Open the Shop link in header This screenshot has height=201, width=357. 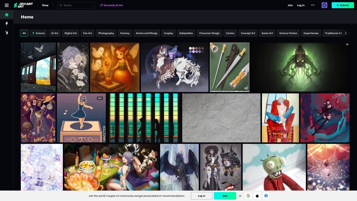[x=45, y=5]
